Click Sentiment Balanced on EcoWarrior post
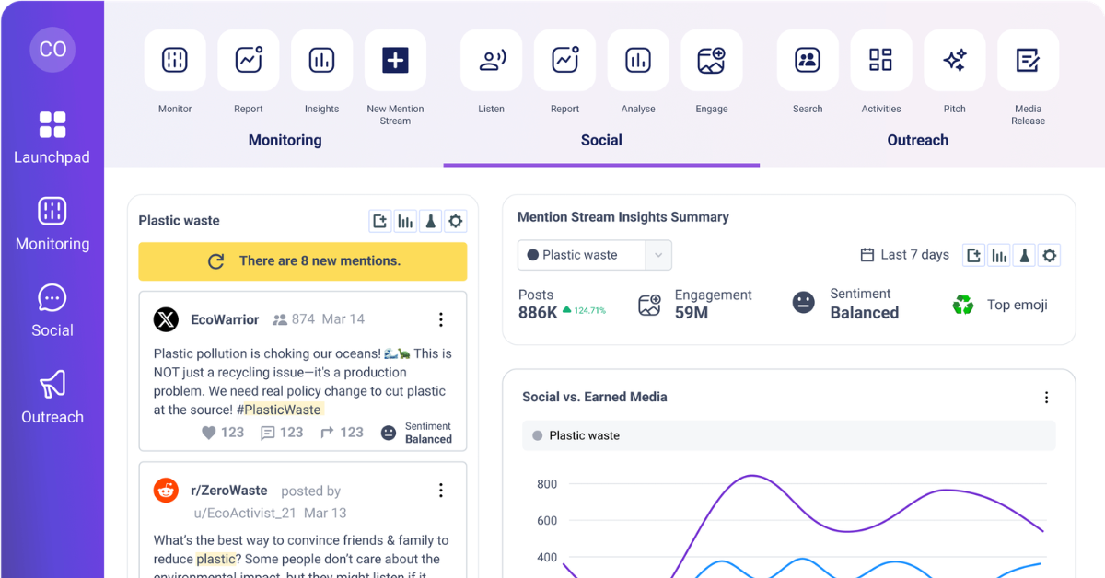The width and height of the screenshot is (1105, 578). [416, 433]
